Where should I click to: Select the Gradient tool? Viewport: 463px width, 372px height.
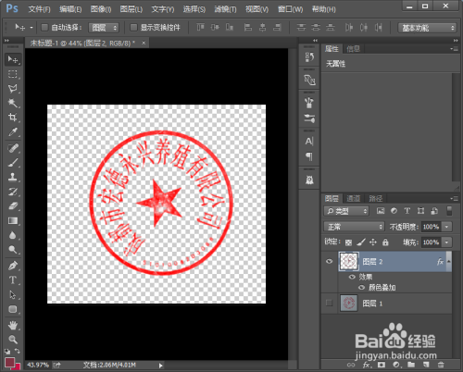coord(13,220)
